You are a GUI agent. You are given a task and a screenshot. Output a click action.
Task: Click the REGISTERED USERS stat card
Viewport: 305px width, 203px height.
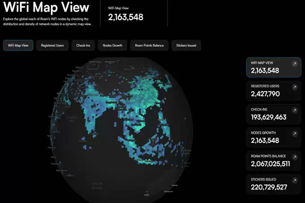click(x=274, y=91)
